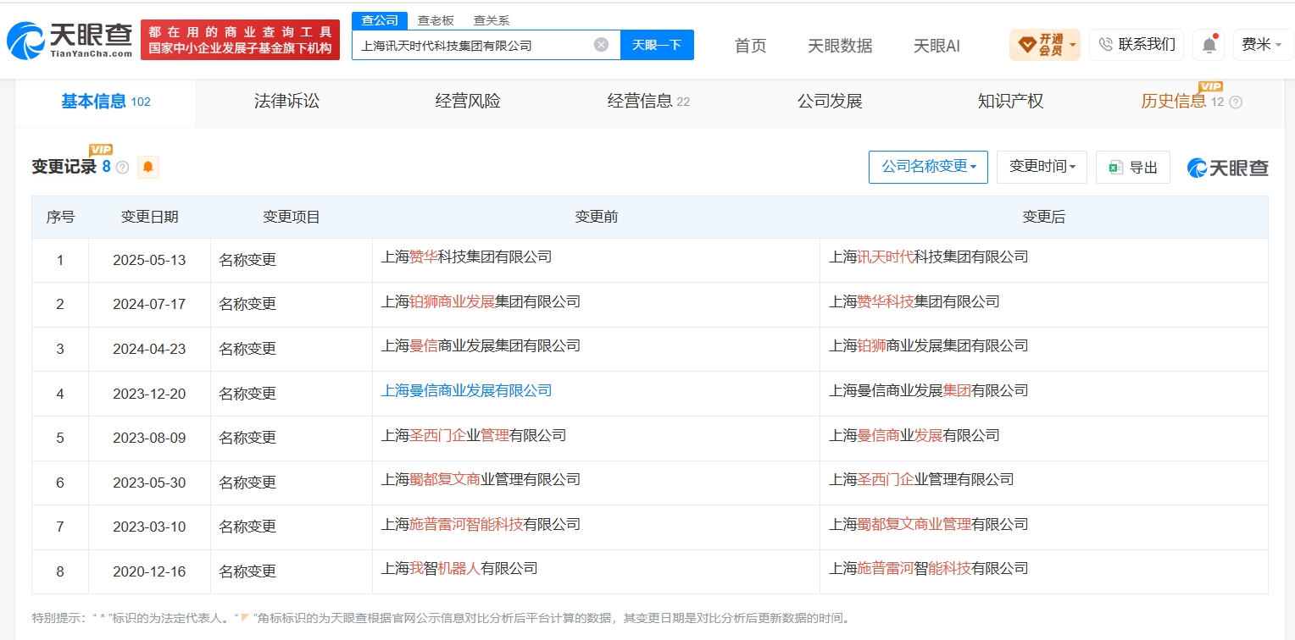Image resolution: width=1295 pixels, height=640 pixels.
Task: Switch to the 查老板 search tab
Action: tap(436, 20)
